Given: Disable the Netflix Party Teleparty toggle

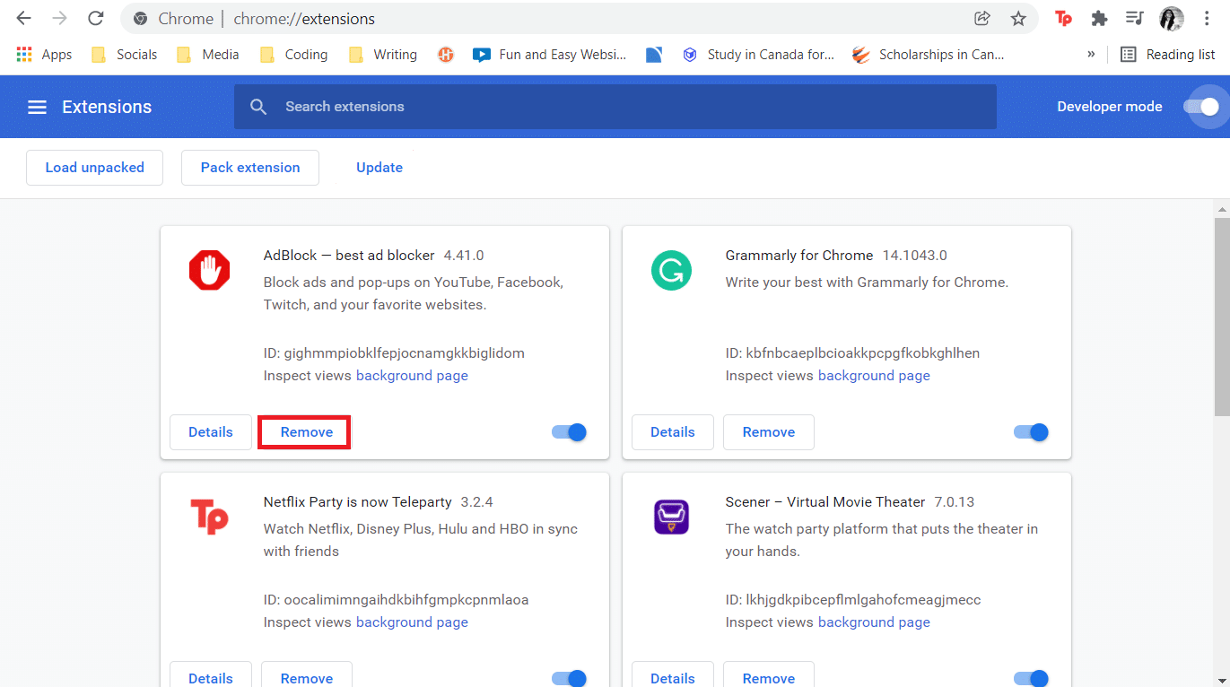Looking at the screenshot, I should tap(569, 678).
